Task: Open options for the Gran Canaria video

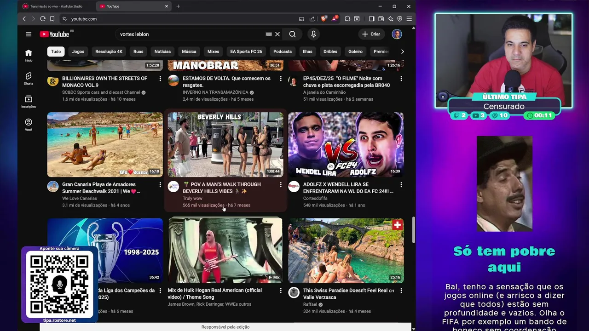Action: [x=160, y=185]
